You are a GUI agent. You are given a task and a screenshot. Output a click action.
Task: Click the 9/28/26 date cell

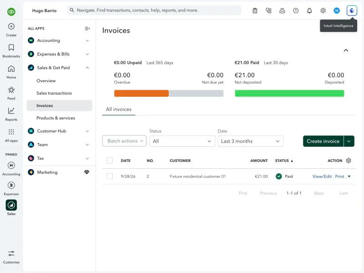pyautogui.click(x=128, y=176)
